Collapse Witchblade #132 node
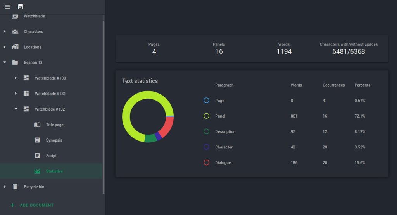Image resolution: width=397 pixels, height=215 pixels. pos(16,109)
